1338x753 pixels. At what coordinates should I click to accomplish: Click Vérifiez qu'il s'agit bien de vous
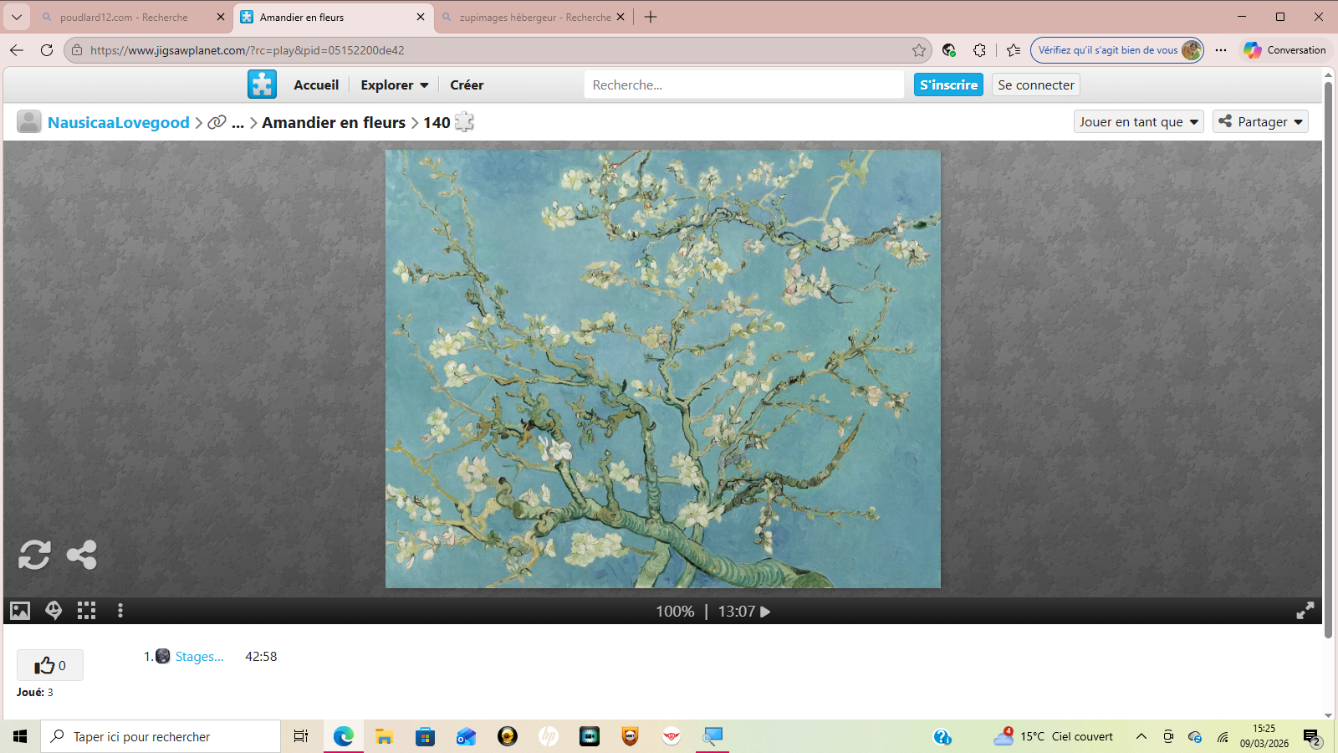click(1117, 50)
